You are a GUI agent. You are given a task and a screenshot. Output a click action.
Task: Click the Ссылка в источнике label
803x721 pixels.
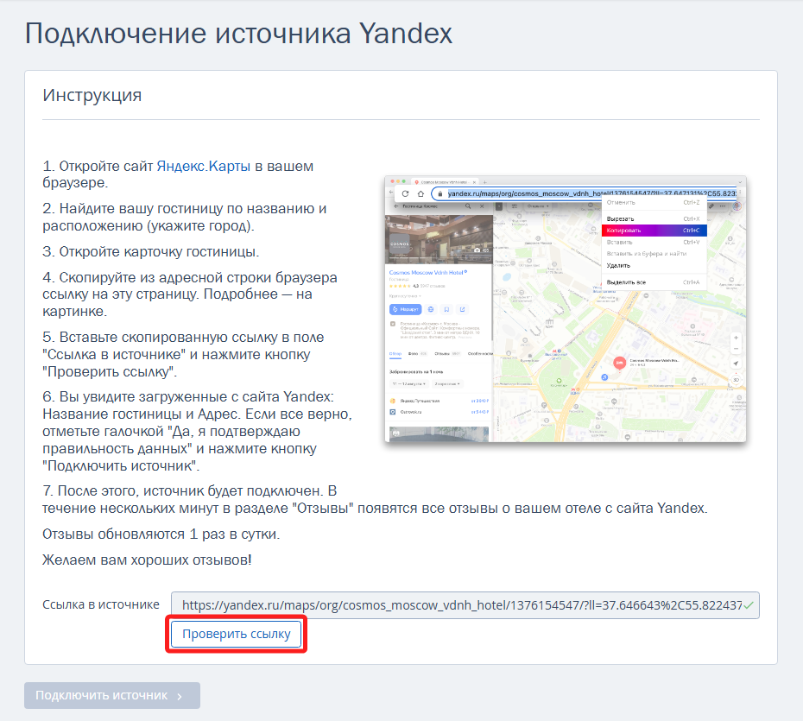point(101,604)
